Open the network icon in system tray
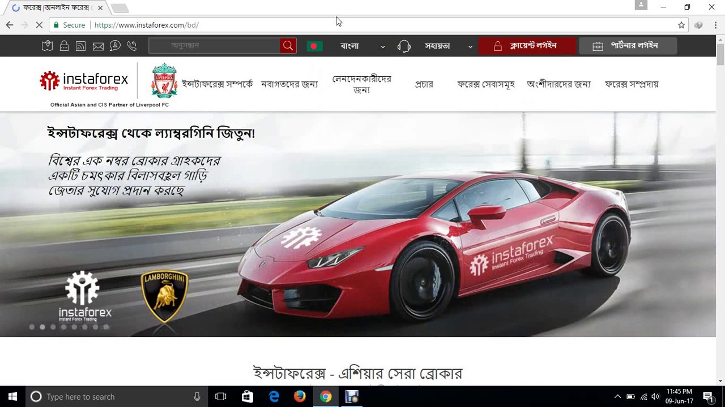725x407 pixels. (x=643, y=397)
